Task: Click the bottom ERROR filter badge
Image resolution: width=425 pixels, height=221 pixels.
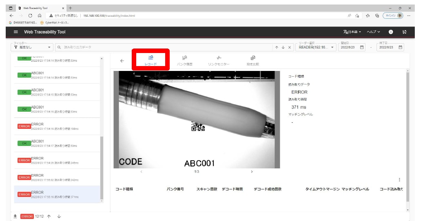Action: coord(27,217)
